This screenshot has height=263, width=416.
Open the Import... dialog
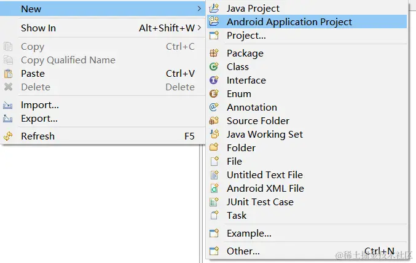39,105
